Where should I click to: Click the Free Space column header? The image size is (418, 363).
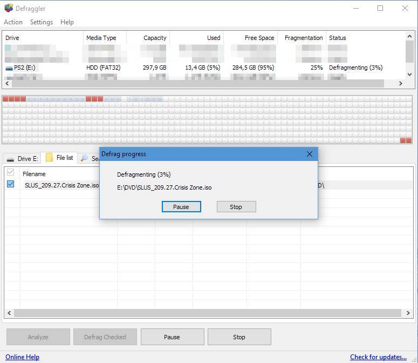[x=251, y=38]
